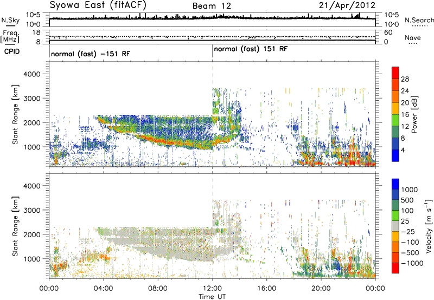Click the '12' value on the power scale
The height and width of the screenshot is (300, 434).
[x=405, y=127]
